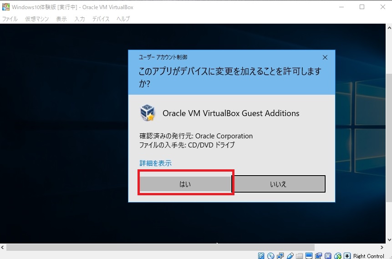This screenshot has width=392, height=259.
Task: Open the shared folders status icon
Action: coord(300,256)
